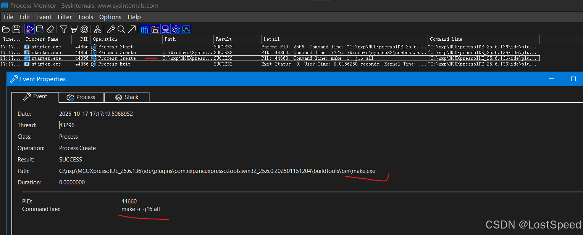Sort by Process Name column header
This screenshot has width=583, height=235.
pos(48,39)
